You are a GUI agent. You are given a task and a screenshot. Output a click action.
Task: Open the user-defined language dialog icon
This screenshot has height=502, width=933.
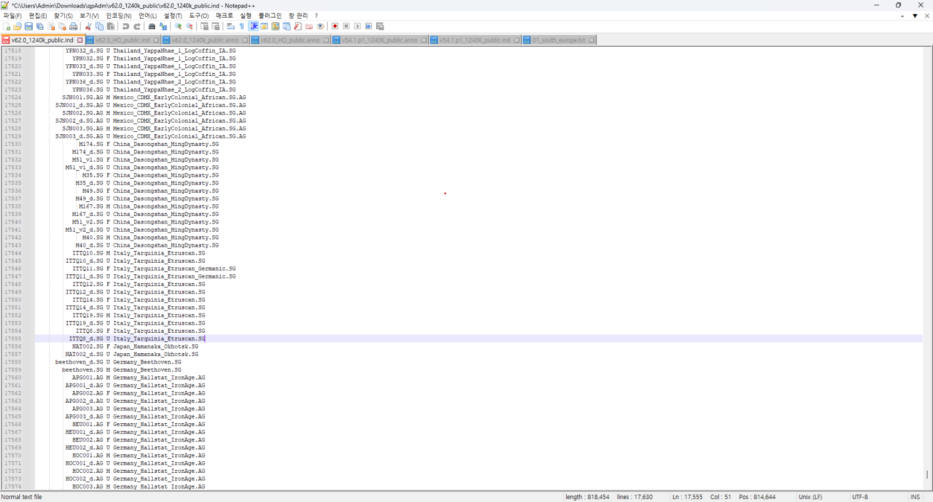264,26
